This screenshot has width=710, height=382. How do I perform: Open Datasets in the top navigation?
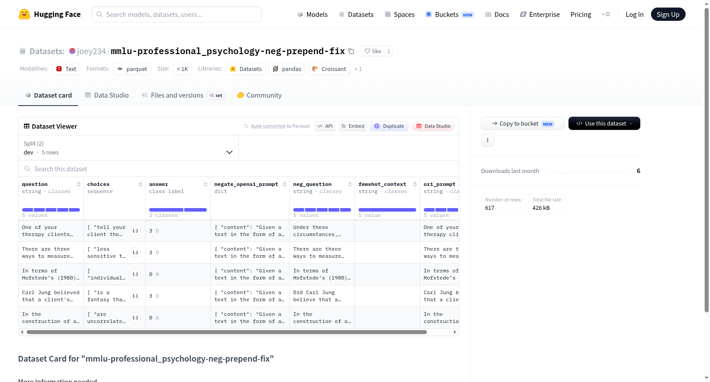click(x=356, y=14)
